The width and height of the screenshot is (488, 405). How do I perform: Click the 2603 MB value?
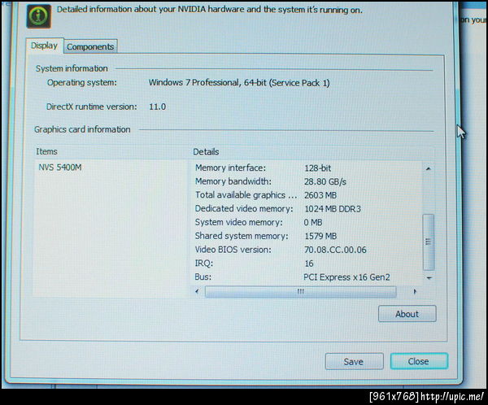pyautogui.click(x=320, y=195)
